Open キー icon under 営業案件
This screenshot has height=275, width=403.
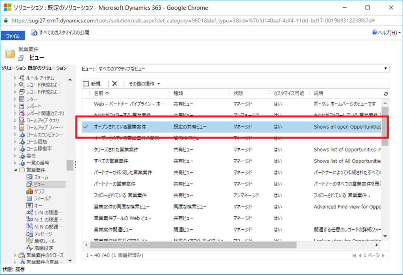pyautogui.click(x=29, y=205)
